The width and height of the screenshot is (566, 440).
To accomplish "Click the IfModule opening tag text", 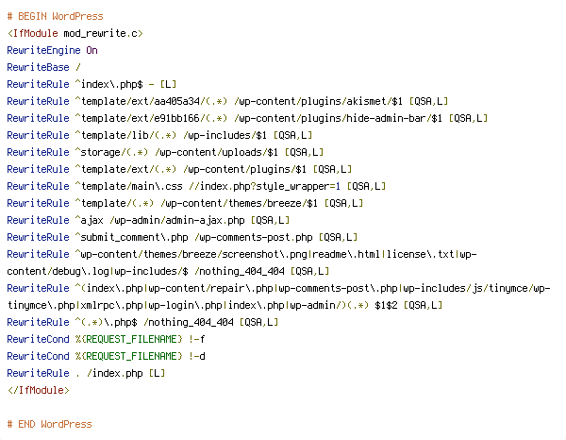I will (75, 34).
